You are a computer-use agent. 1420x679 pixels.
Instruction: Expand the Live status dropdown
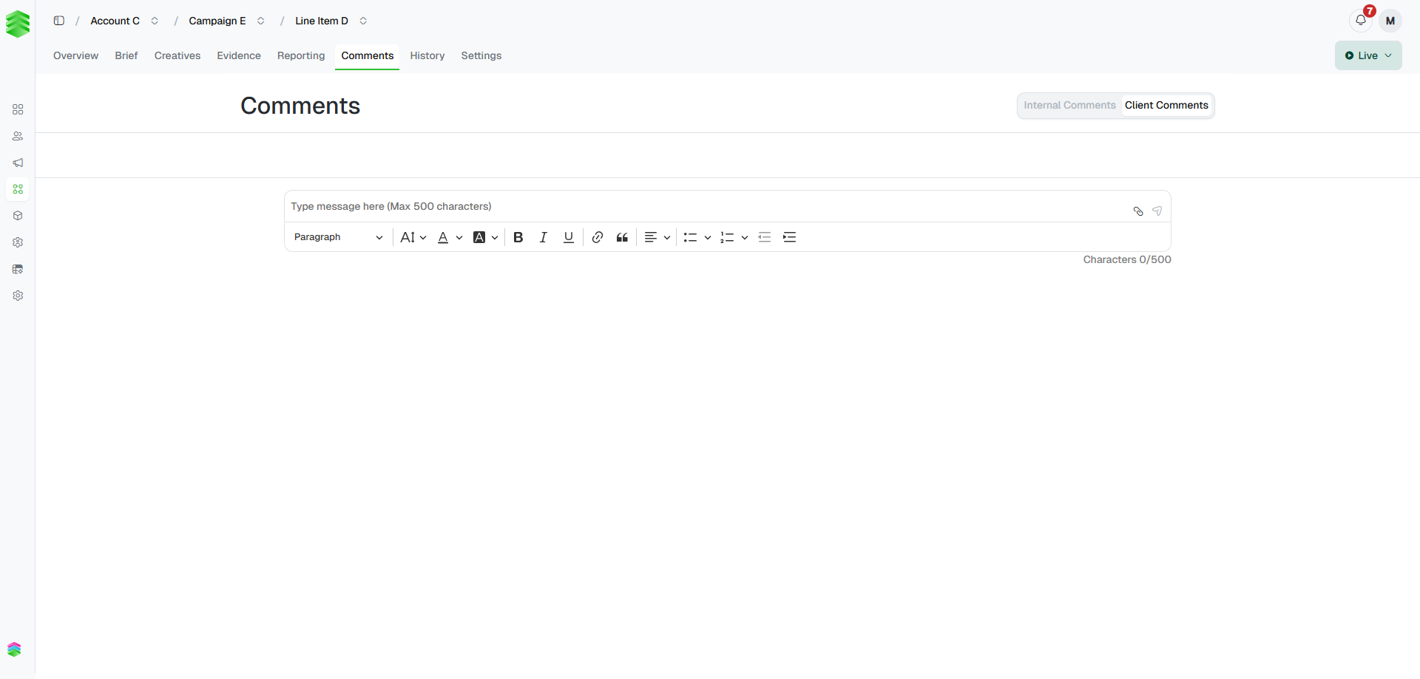(1368, 55)
